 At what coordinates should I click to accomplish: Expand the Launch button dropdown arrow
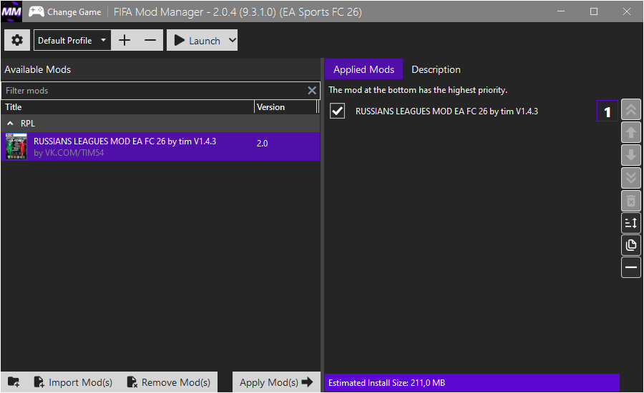[x=232, y=41]
